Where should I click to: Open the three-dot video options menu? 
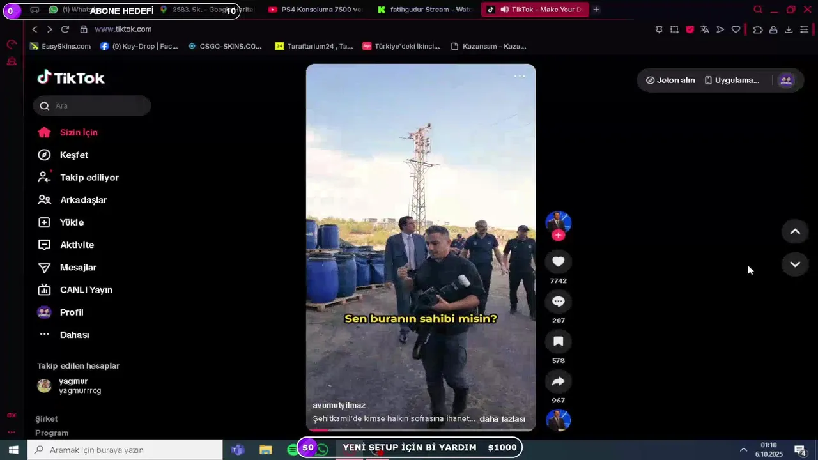pos(520,76)
